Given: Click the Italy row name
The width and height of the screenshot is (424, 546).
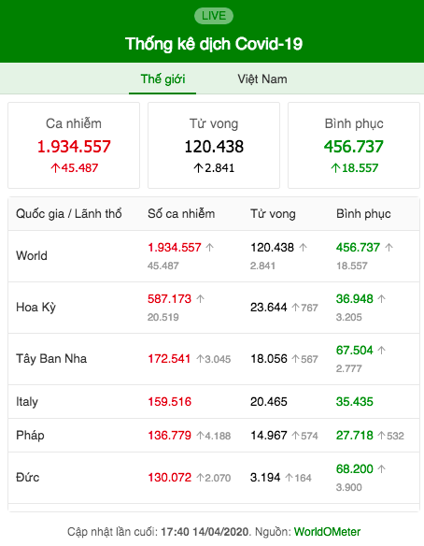Looking at the screenshot, I should [27, 401].
